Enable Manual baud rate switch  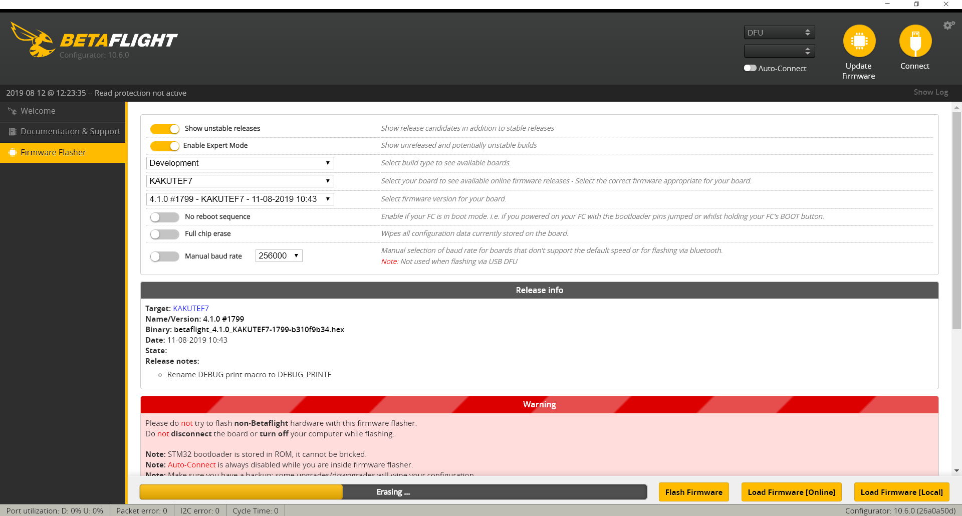[x=165, y=256]
